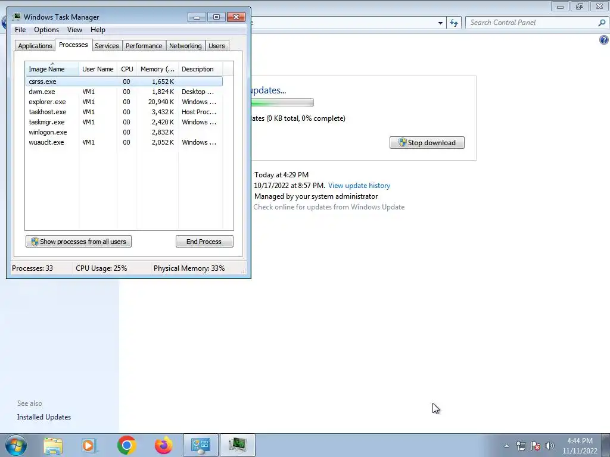Select the explorer.exe process row

pyautogui.click(x=124, y=102)
